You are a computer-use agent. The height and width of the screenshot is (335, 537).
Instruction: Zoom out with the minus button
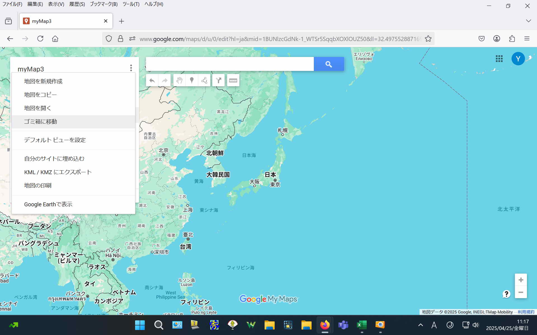click(x=521, y=292)
